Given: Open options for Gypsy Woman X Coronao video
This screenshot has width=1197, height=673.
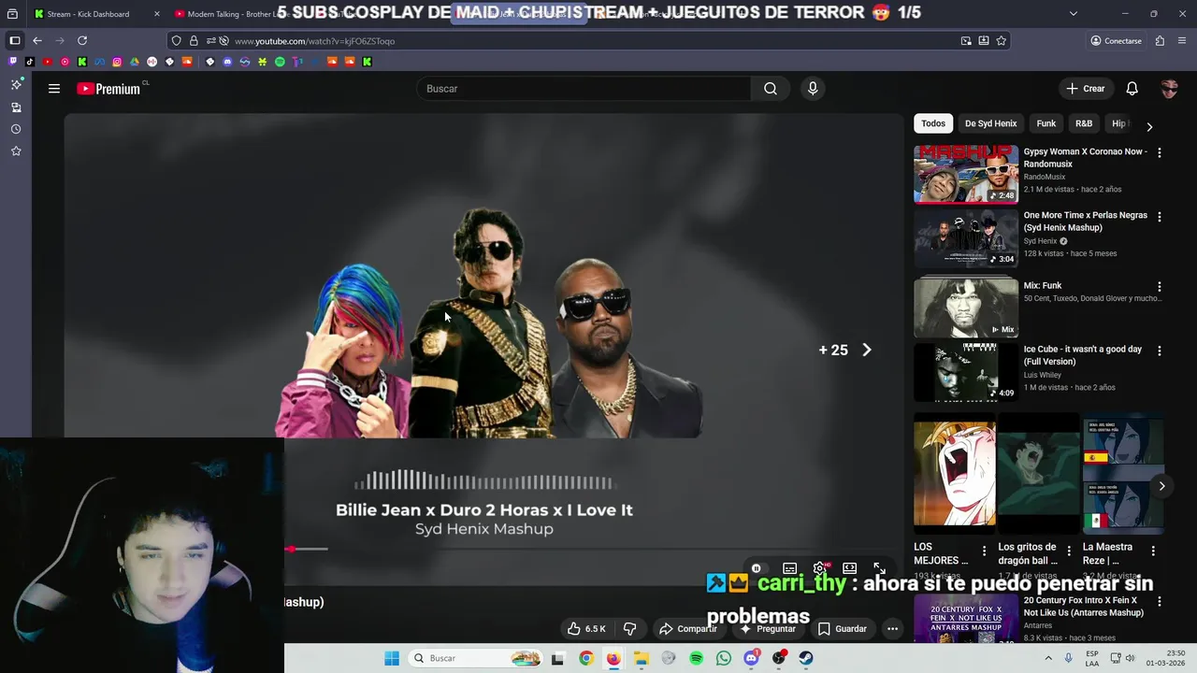Looking at the screenshot, I should (x=1160, y=152).
